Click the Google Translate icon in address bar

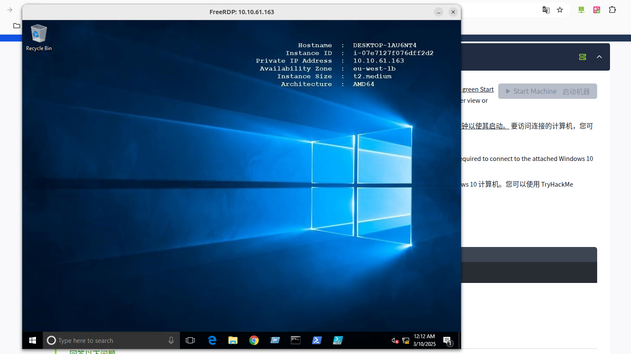[x=546, y=10]
